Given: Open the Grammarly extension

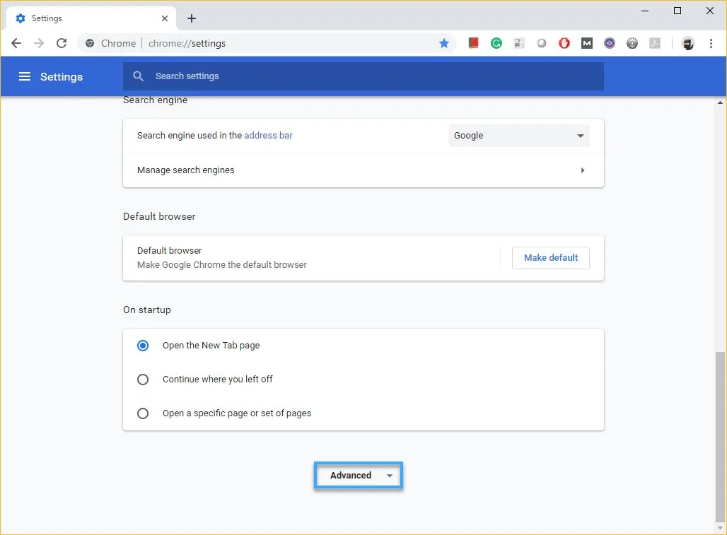Looking at the screenshot, I should [496, 43].
